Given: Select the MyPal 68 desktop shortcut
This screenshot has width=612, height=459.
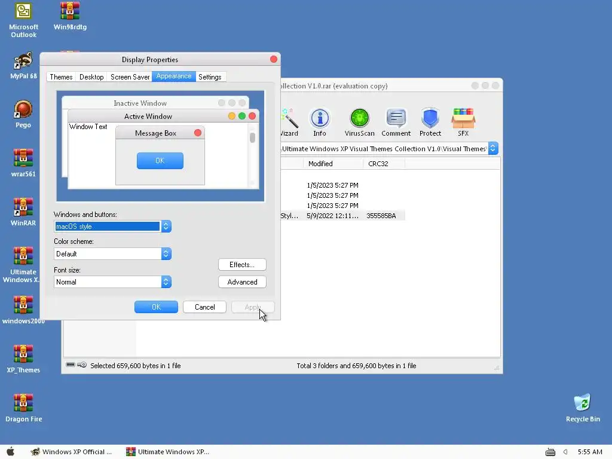Looking at the screenshot, I should pos(23,66).
